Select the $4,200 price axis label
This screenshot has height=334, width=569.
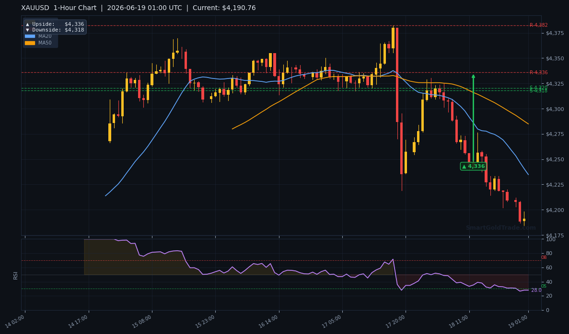[x=555, y=210]
